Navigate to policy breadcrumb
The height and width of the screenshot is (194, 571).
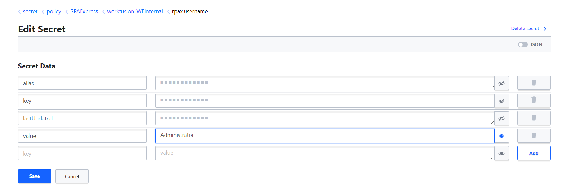coord(54,11)
